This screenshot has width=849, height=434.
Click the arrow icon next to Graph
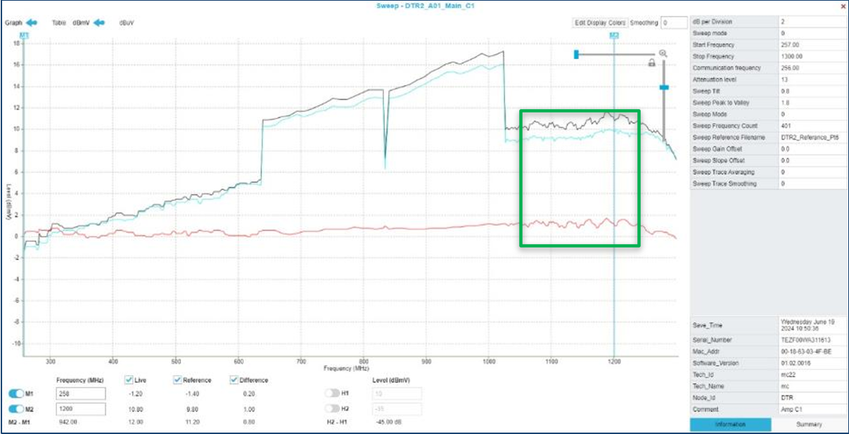[32, 23]
